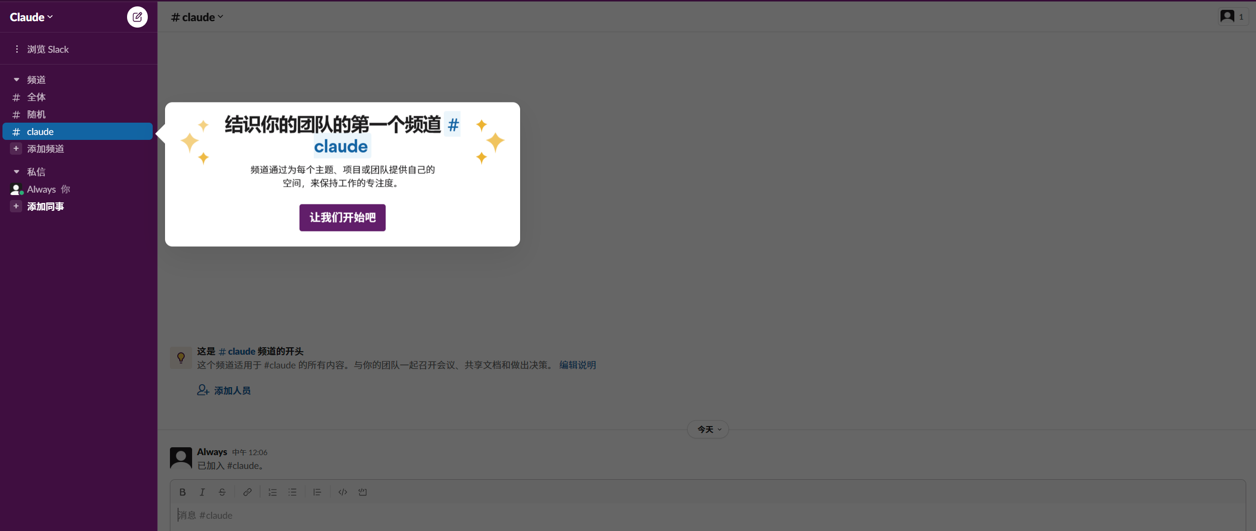Toggle code block formatting
Screen dimensions: 1256x531
coord(363,492)
